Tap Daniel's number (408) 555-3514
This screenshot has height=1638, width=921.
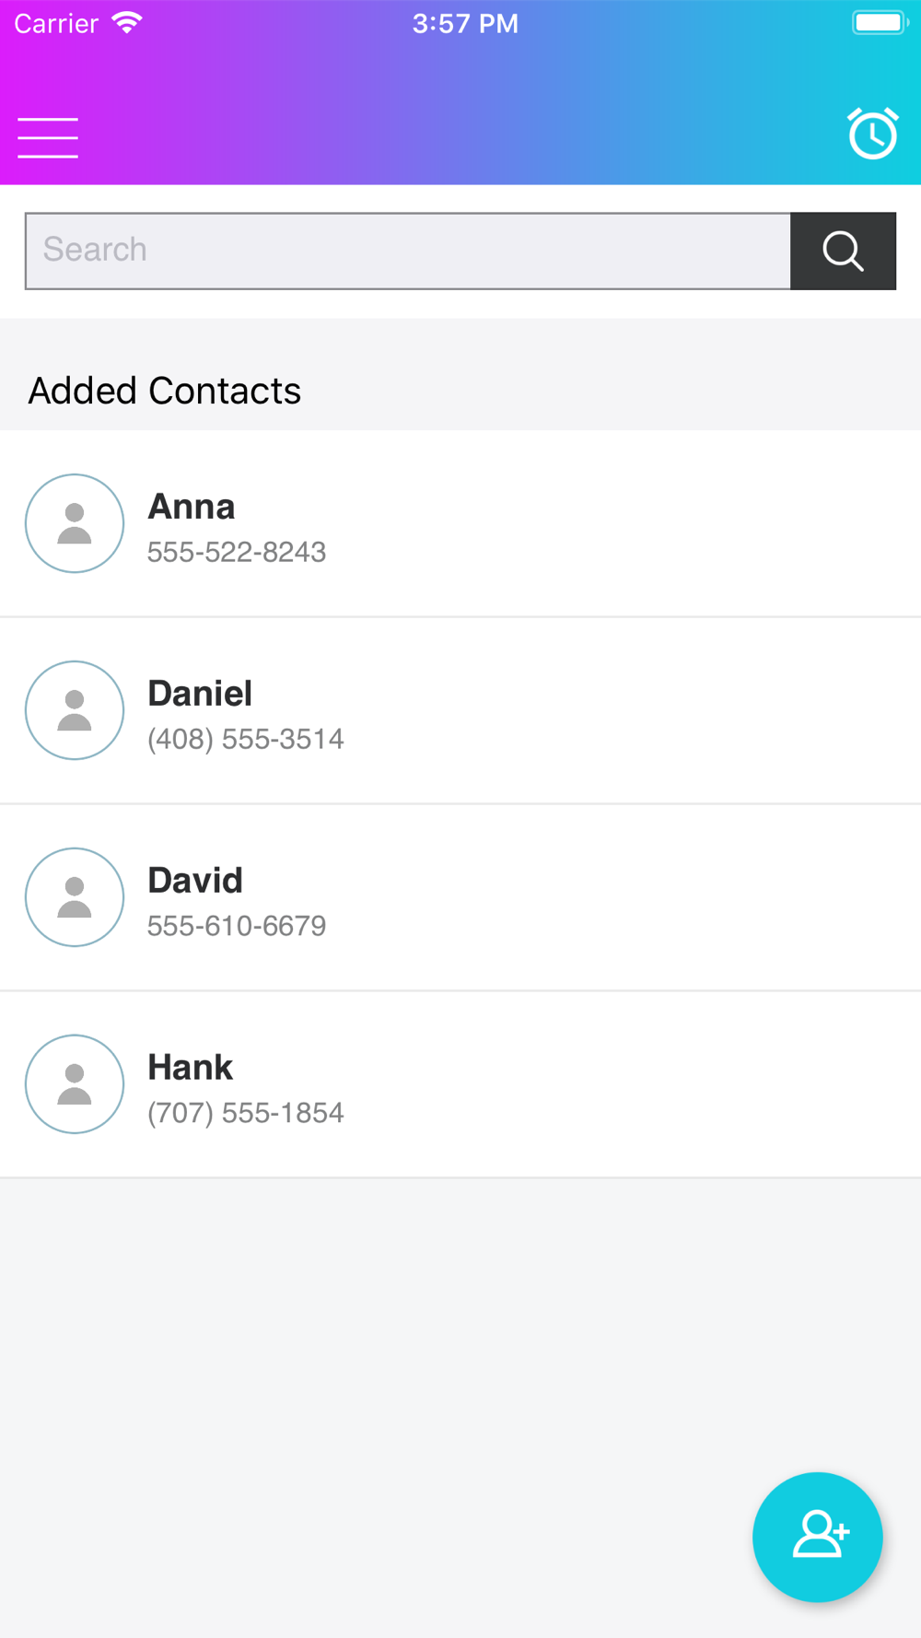pos(246,739)
